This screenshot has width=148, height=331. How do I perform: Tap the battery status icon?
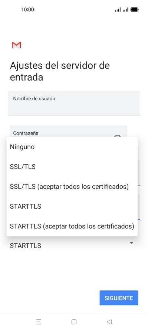134,9
